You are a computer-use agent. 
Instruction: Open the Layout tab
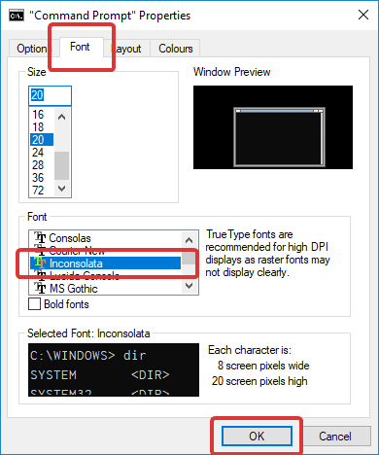coord(126,49)
